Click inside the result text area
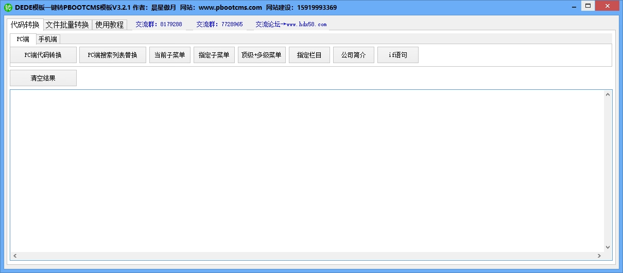623x273 pixels. [x=307, y=170]
